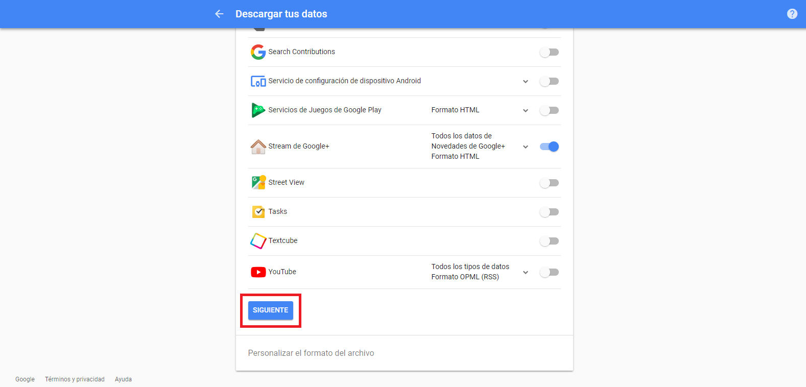Click the Search Contributions label
This screenshot has height=387, width=806.
[x=302, y=52]
